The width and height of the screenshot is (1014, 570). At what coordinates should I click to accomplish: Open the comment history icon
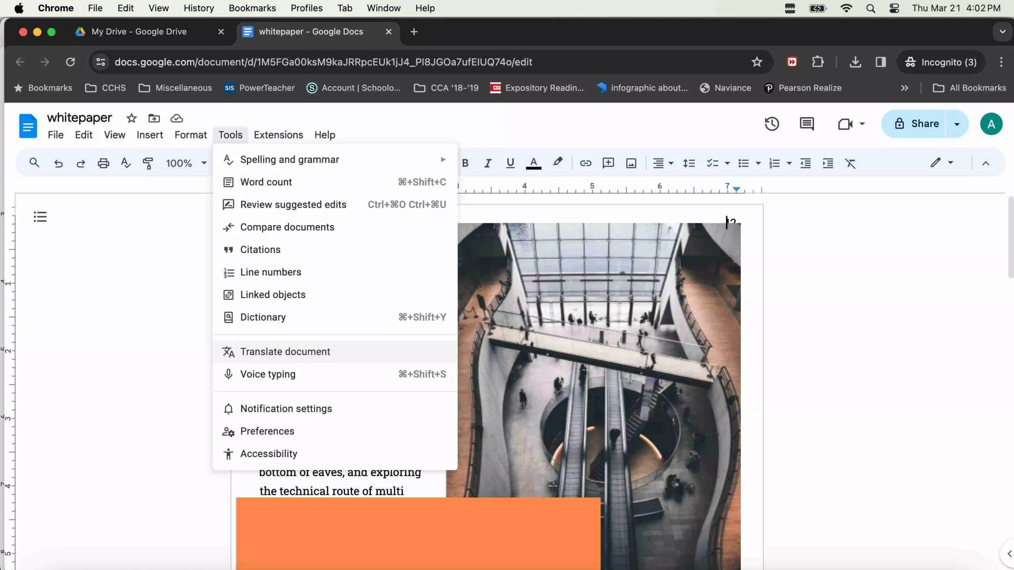pos(806,124)
